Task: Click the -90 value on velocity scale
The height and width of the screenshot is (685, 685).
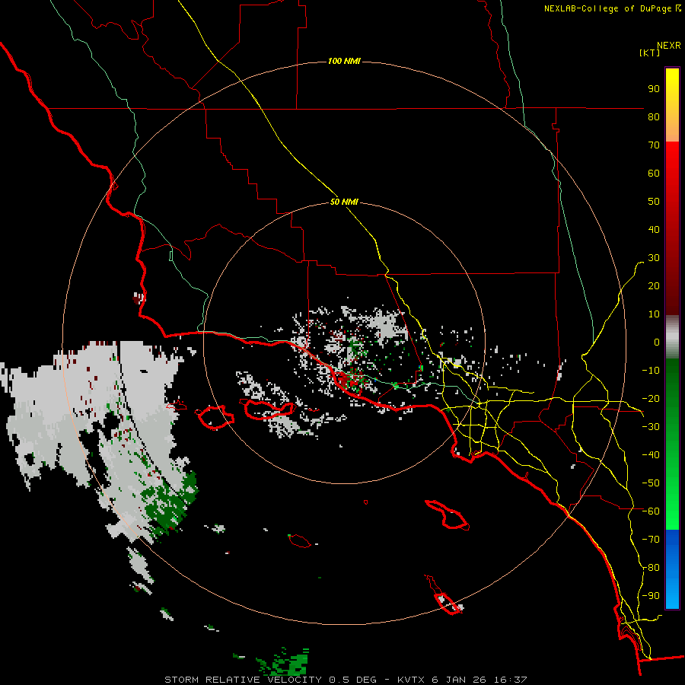Action: point(651,596)
